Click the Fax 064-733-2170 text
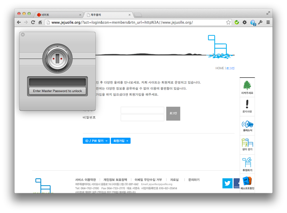 [x=113, y=188]
